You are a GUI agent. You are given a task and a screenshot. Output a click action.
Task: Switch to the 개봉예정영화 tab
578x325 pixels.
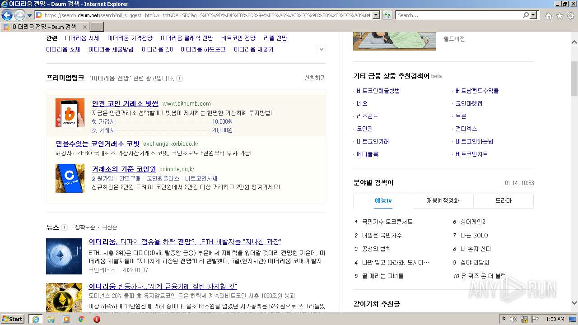click(x=443, y=201)
